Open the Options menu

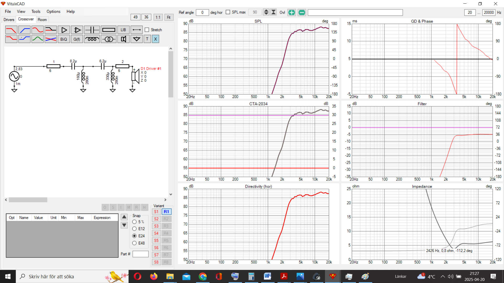coord(54,12)
